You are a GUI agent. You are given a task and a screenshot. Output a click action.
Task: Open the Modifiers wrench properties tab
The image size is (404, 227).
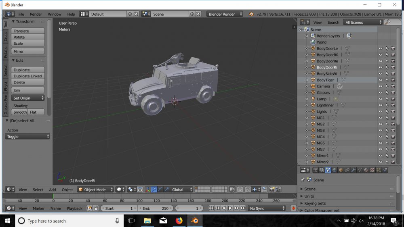(x=353, y=170)
